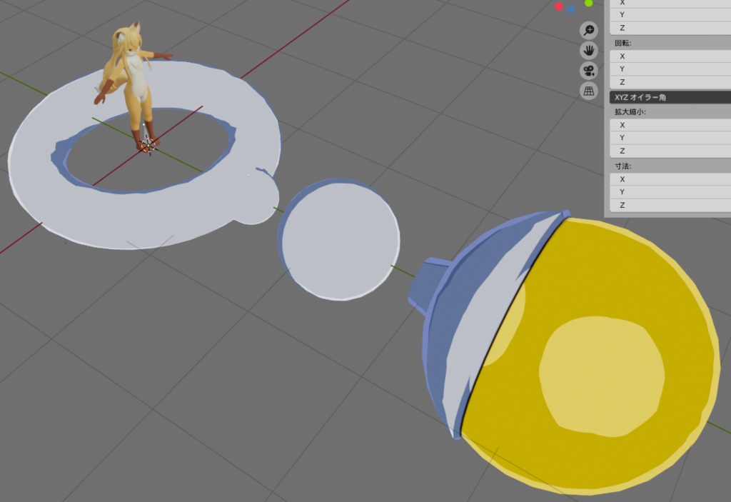Screen dimensions: 731x502
Task: Click the Z field above the 回転 section
Action: 670,28
